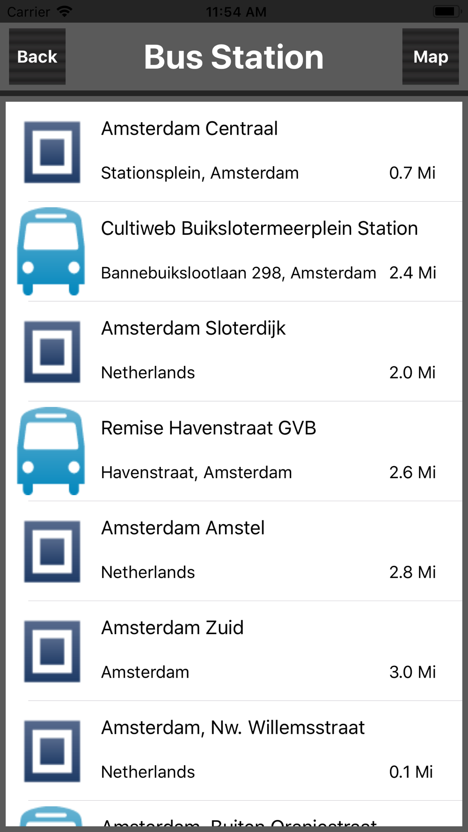This screenshot has height=832, width=468.
Task: Tap the Amsterdam Zuid station icon
Action: point(52,651)
